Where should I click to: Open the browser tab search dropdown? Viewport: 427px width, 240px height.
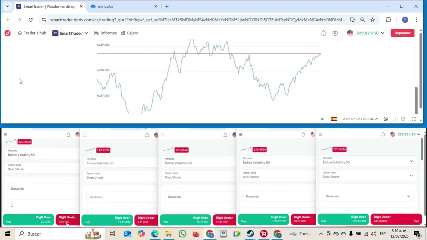[7, 6]
